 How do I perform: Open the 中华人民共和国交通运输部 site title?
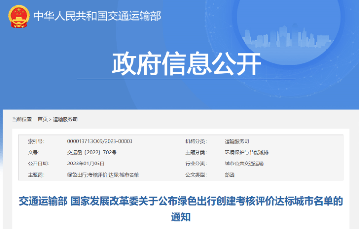(x=98, y=16)
